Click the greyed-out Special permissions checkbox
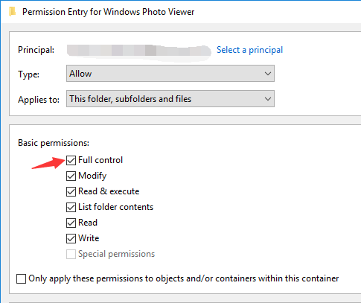Viewport: 361px width, 303px height. click(71, 254)
